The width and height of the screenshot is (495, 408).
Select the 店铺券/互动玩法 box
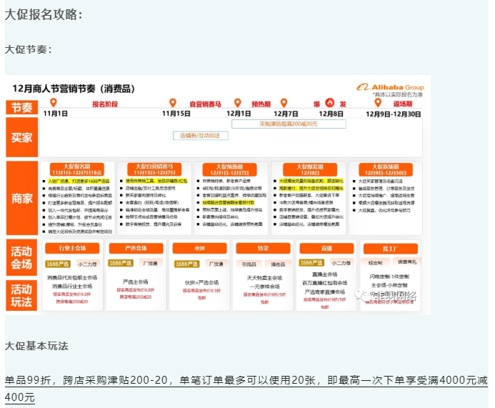200,135
